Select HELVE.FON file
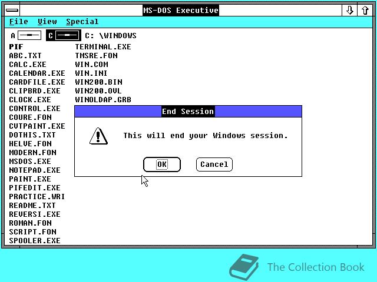The height and width of the screenshot is (282, 377). click(x=30, y=143)
